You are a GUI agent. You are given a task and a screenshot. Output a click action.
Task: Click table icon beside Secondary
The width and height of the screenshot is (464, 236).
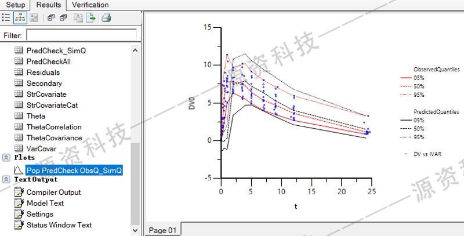19,83
